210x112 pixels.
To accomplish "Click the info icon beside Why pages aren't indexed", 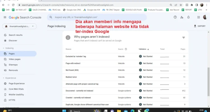I will coord(68,38).
